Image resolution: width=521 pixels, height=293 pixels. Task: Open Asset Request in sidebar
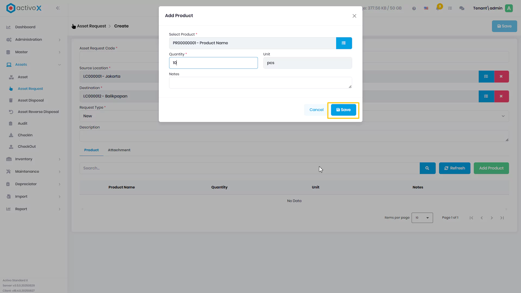pyautogui.click(x=30, y=89)
